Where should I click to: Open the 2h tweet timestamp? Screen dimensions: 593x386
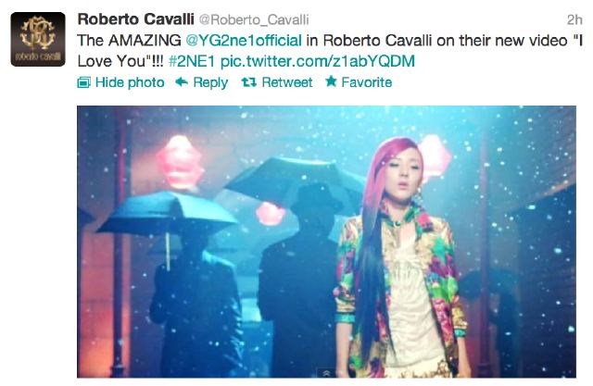(574, 19)
